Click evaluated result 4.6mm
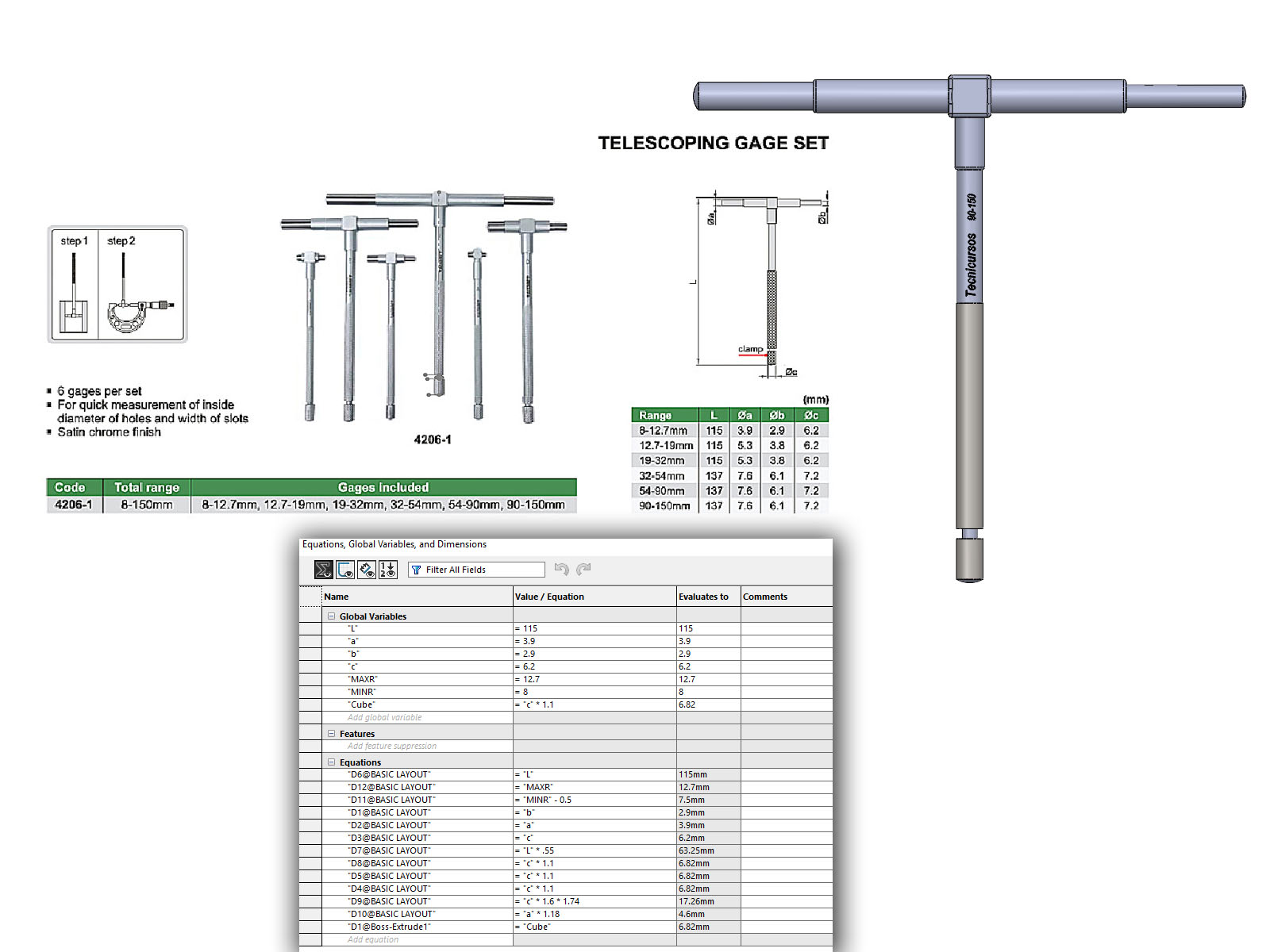This screenshot has height=952, width=1270. click(708, 914)
